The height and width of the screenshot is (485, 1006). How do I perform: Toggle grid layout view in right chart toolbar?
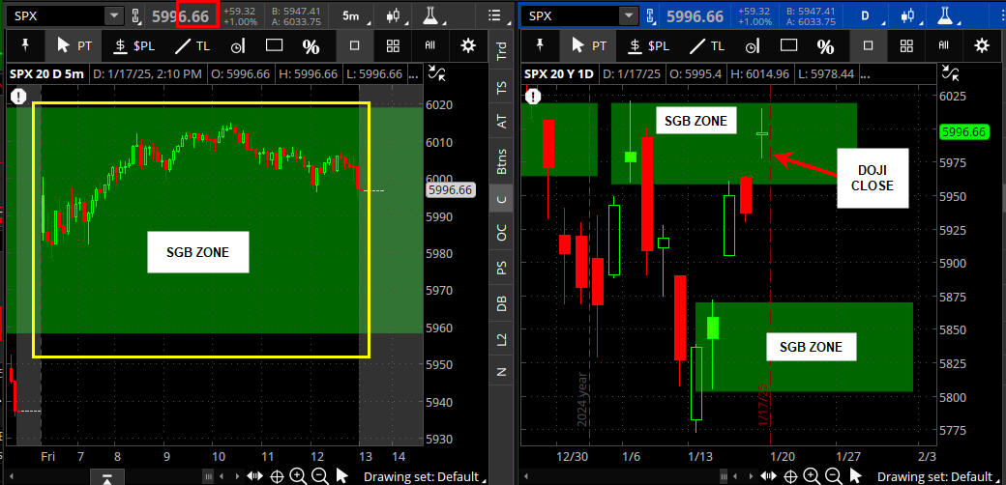click(906, 45)
